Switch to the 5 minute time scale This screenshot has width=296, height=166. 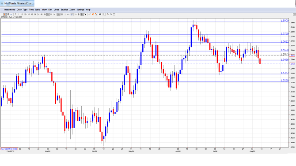coord(22,14)
